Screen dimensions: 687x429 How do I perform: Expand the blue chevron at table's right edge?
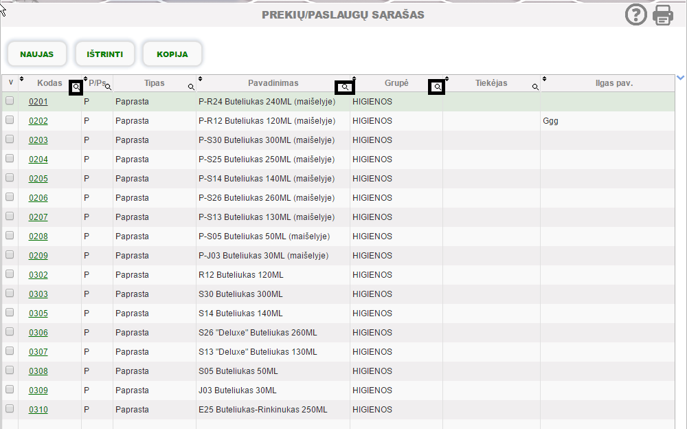coord(680,78)
